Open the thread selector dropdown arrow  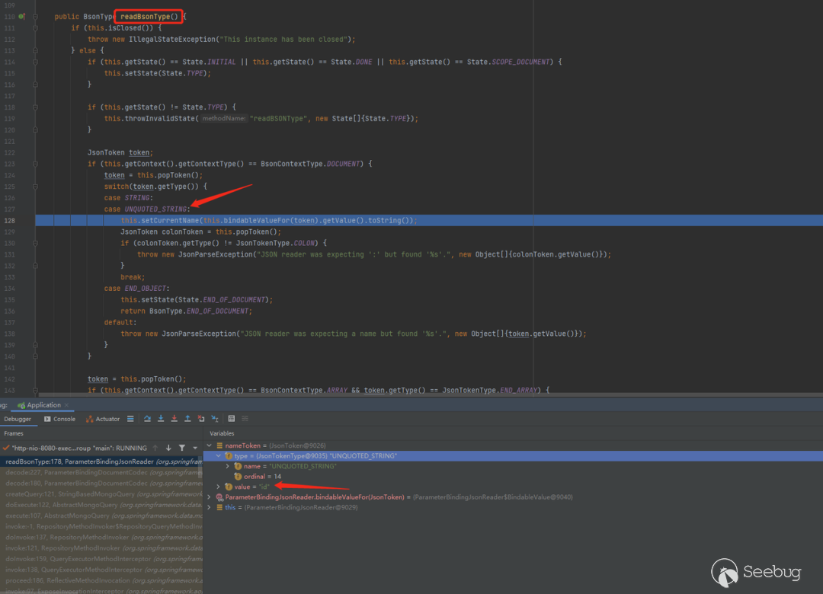point(195,448)
